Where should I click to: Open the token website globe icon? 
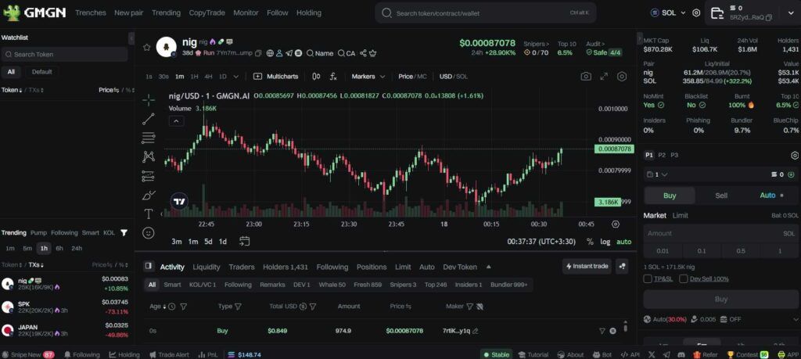pos(270,53)
